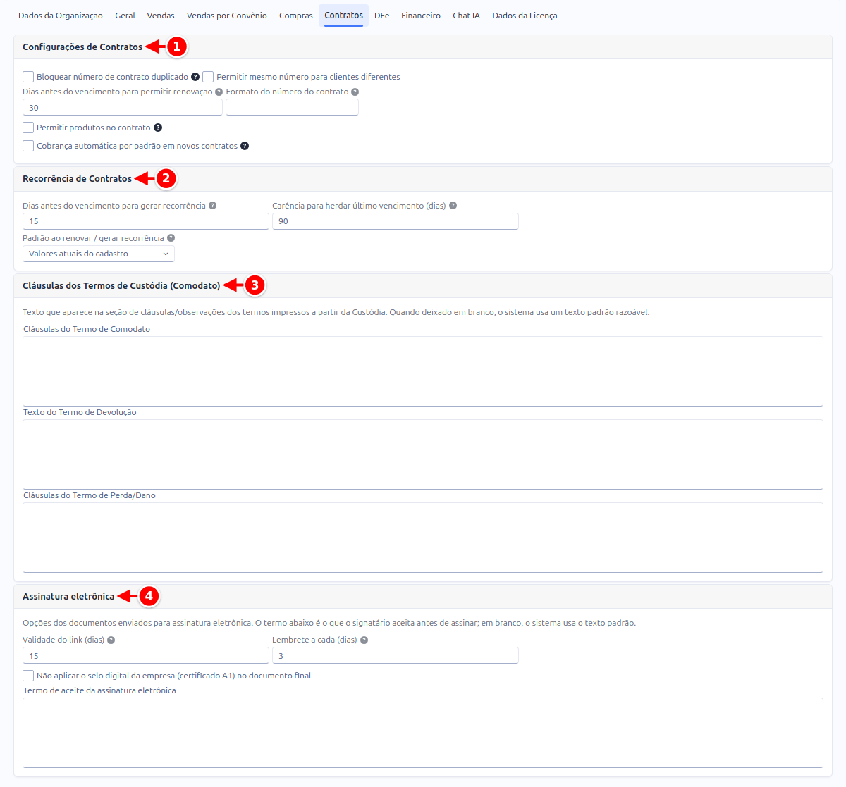
Task: Click the Configurações de Contratos section heading
Action: 82,47
